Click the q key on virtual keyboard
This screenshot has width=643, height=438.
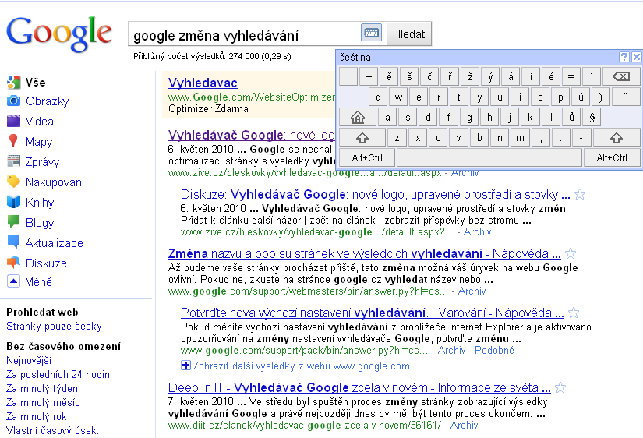[378, 97]
